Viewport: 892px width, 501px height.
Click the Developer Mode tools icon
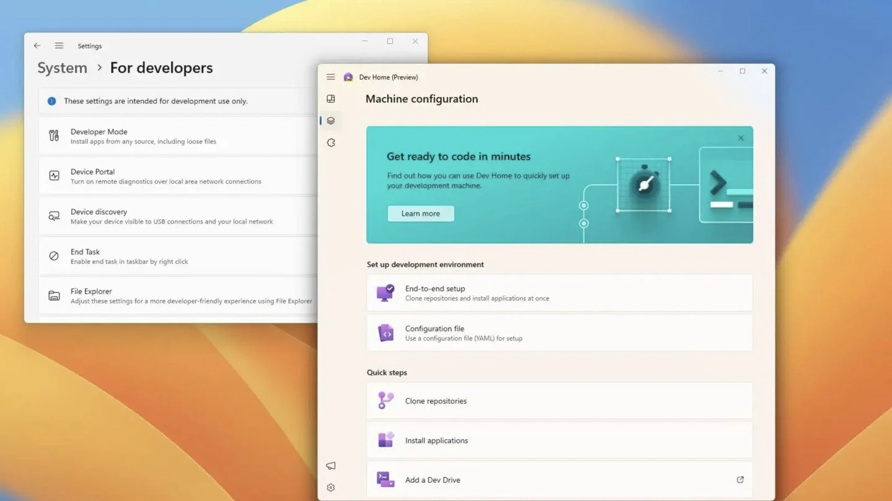coord(54,136)
